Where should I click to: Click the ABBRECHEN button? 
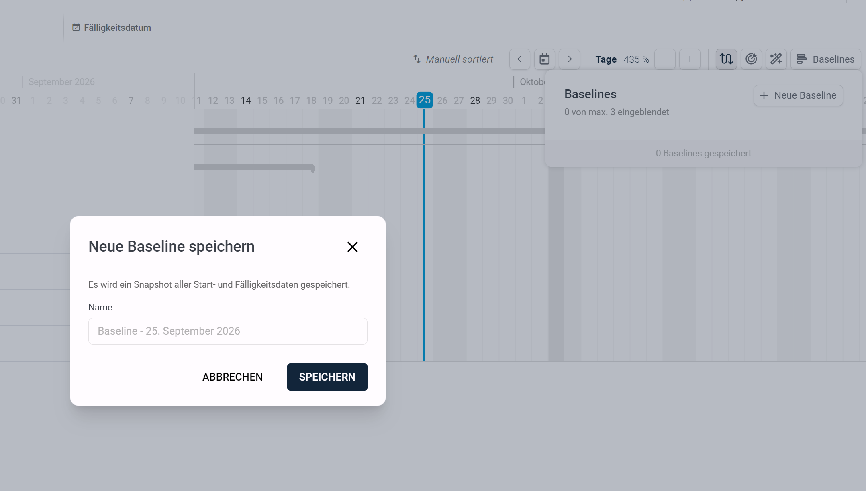click(x=233, y=377)
